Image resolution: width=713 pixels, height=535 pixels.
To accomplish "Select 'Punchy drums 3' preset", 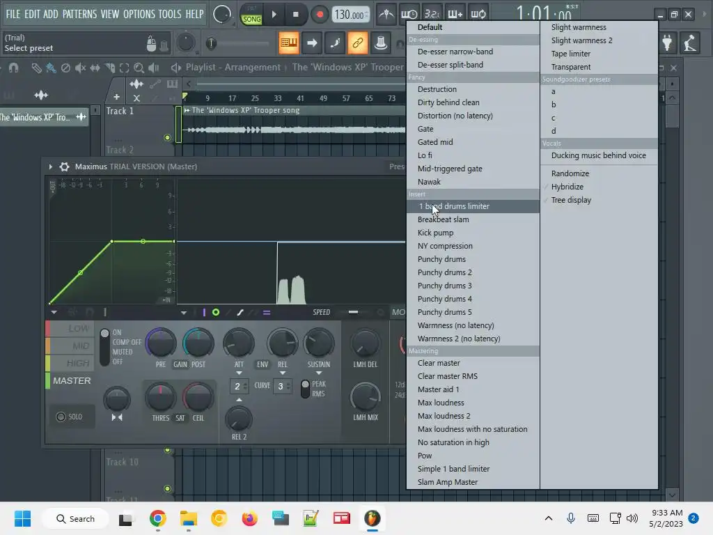I will 444,286.
